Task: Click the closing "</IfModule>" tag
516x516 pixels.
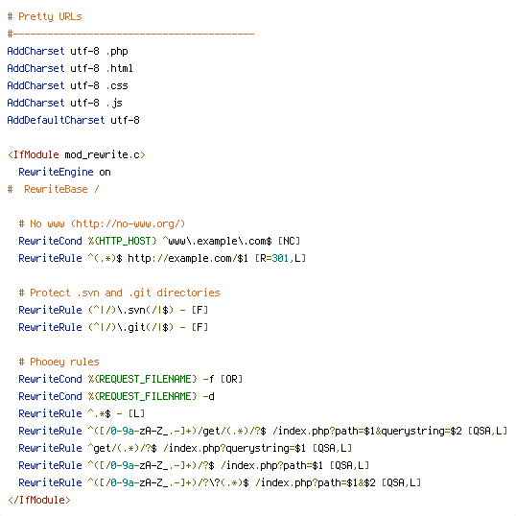Action: pyautogui.click(x=38, y=500)
